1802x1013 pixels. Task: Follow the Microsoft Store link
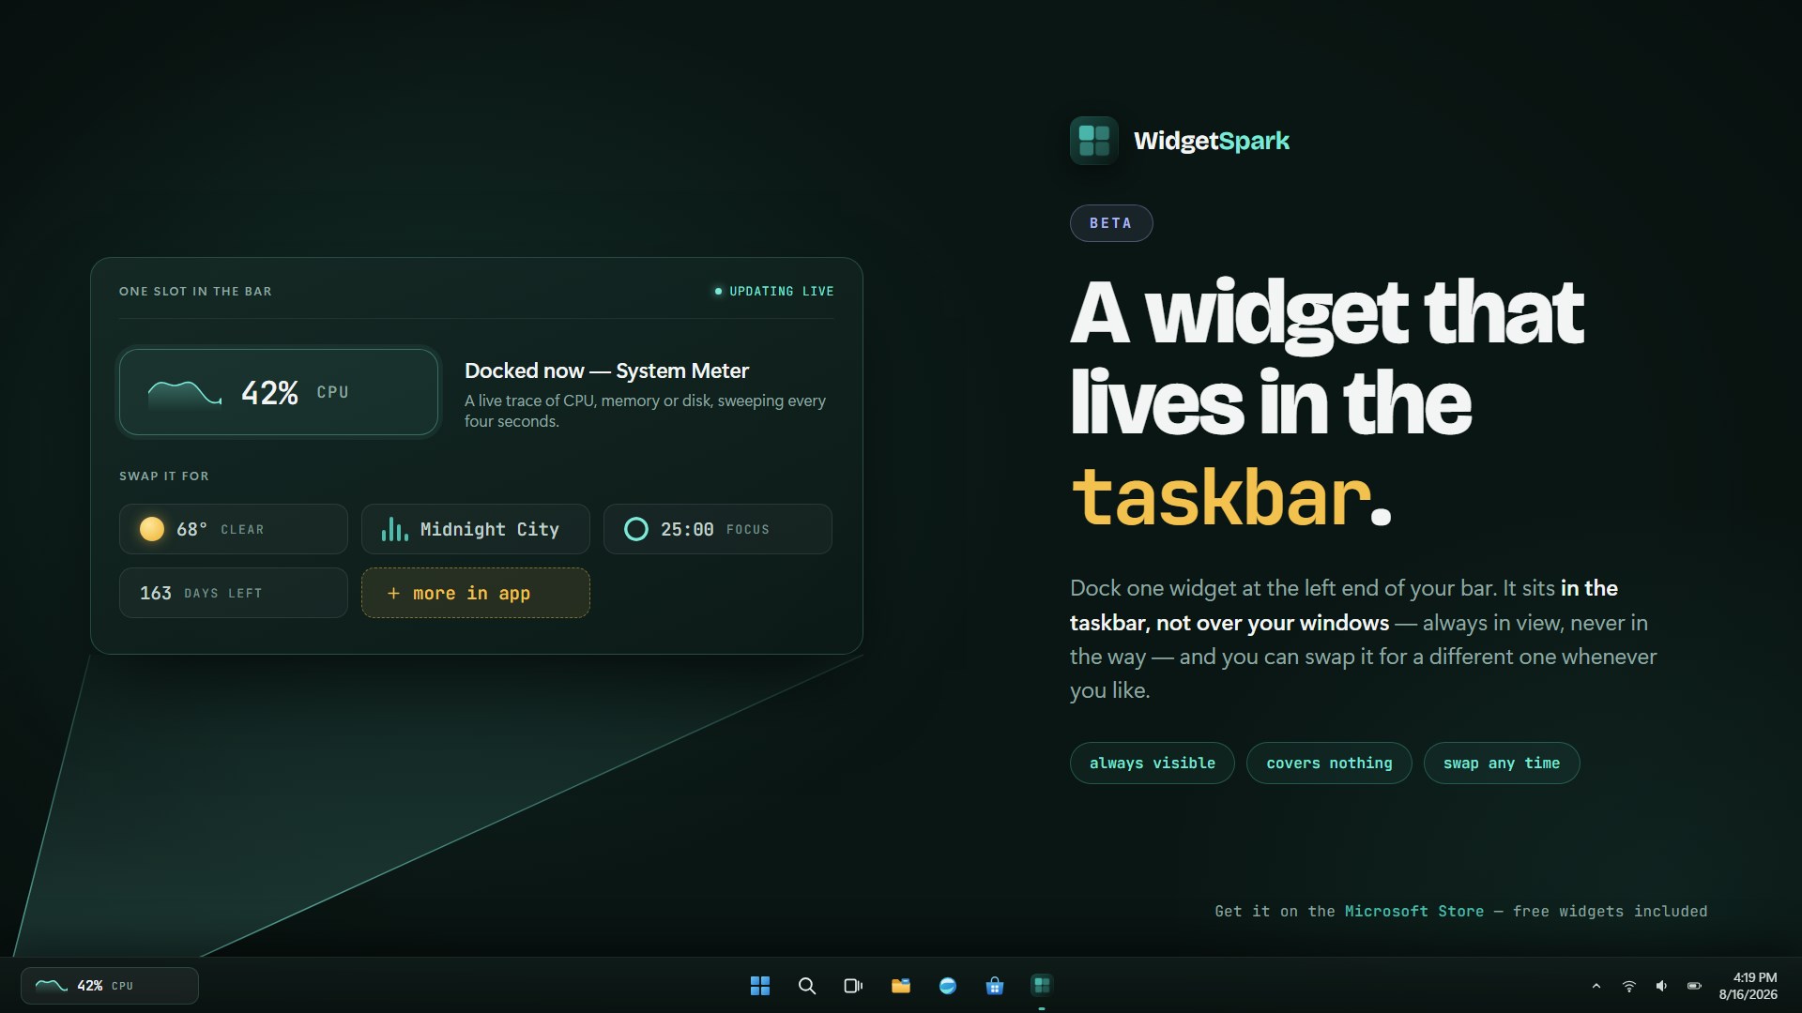pos(1414,911)
